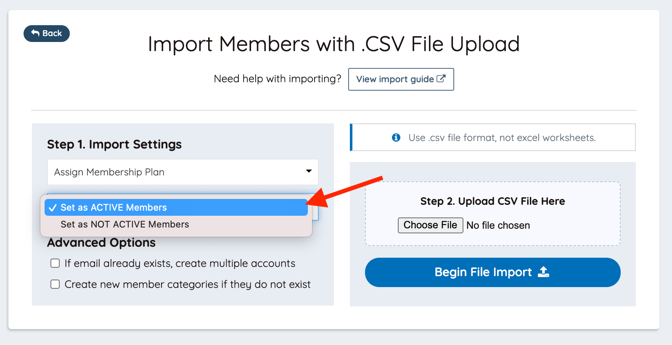Click the Begin File Import button
Viewport: 672px width, 345px height.
pos(492,272)
